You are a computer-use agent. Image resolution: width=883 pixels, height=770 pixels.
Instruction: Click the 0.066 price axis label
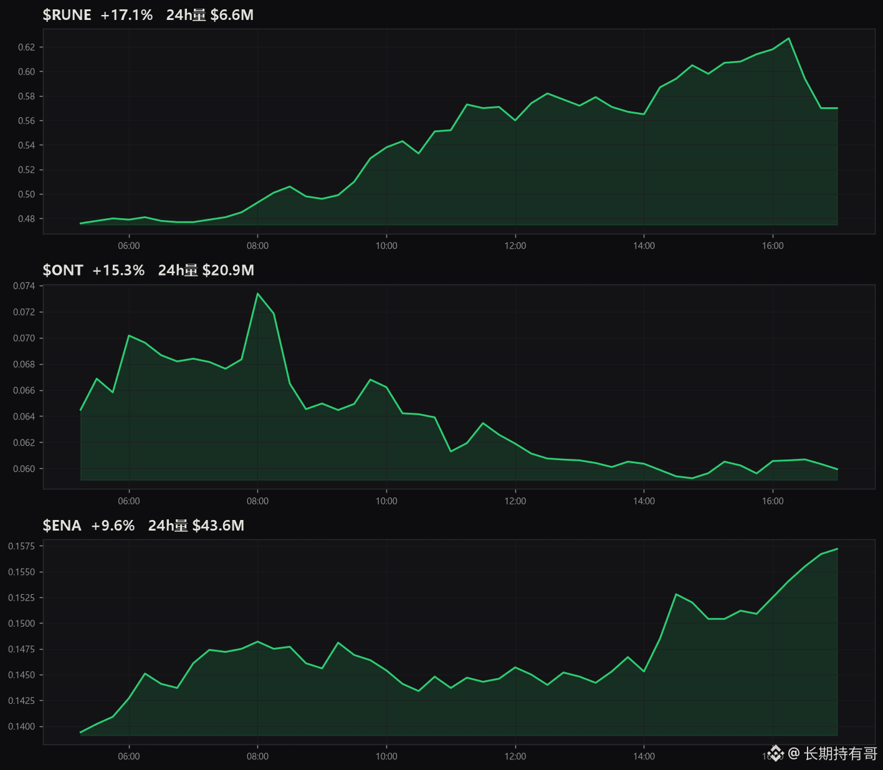24,391
